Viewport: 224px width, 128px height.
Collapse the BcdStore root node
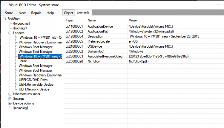coord(4,19)
